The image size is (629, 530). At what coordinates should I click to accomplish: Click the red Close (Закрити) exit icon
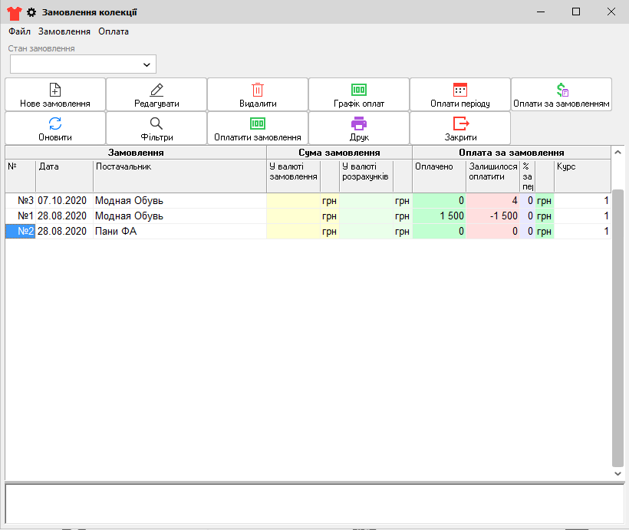[x=460, y=123]
